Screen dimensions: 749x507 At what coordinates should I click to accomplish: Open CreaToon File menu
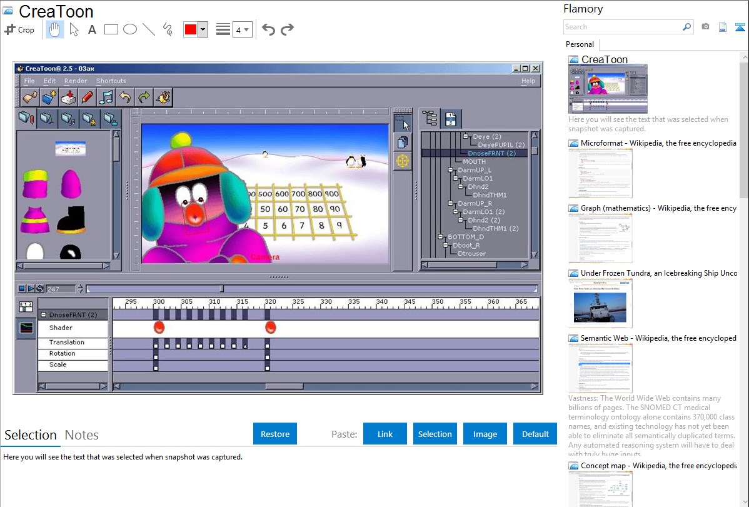(29, 81)
